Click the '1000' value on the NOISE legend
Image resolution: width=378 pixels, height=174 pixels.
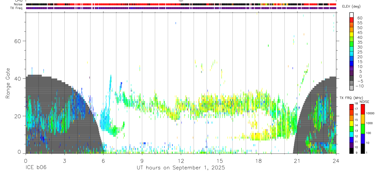[369, 123]
